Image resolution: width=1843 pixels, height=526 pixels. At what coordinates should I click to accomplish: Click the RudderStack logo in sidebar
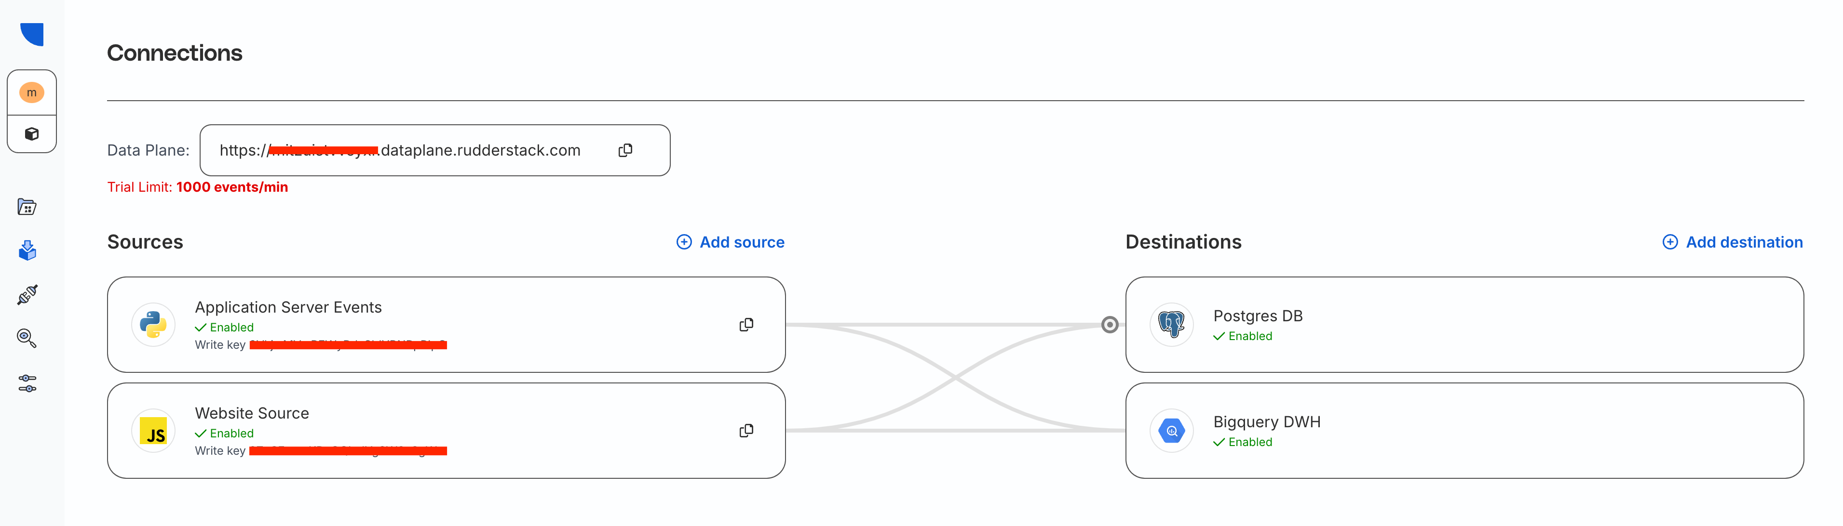(32, 34)
